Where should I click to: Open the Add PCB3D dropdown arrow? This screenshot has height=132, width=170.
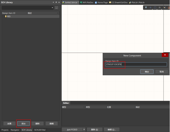[x=84, y=129]
